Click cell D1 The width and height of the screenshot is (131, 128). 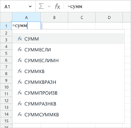[109, 26]
